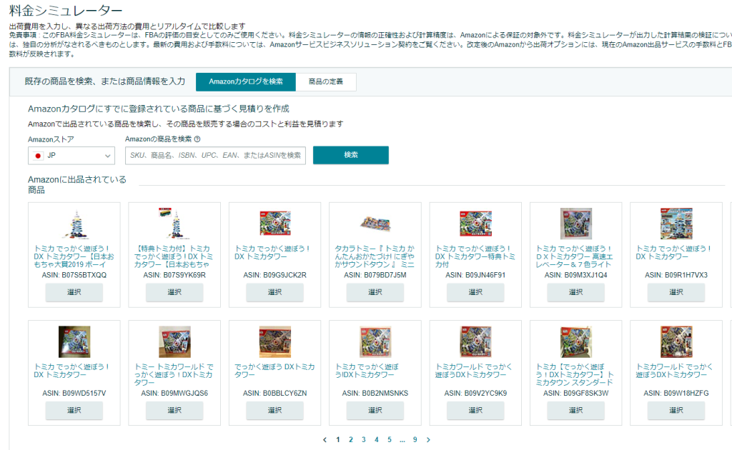Screen dimensions: 732x450
Task: Open the トミー トミカワールド title link
Action: click(174, 374)
